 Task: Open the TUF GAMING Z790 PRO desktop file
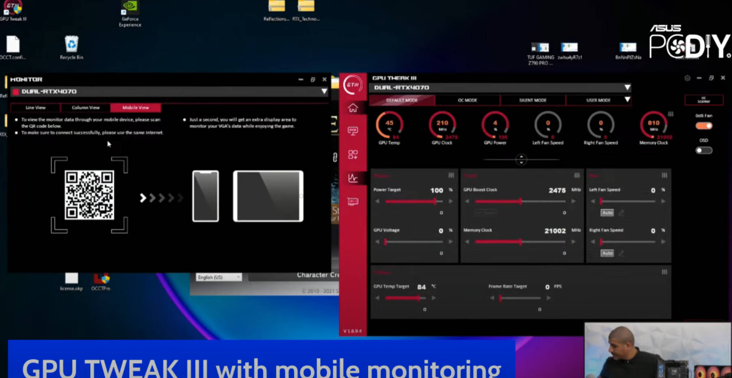tap(540, 54)
